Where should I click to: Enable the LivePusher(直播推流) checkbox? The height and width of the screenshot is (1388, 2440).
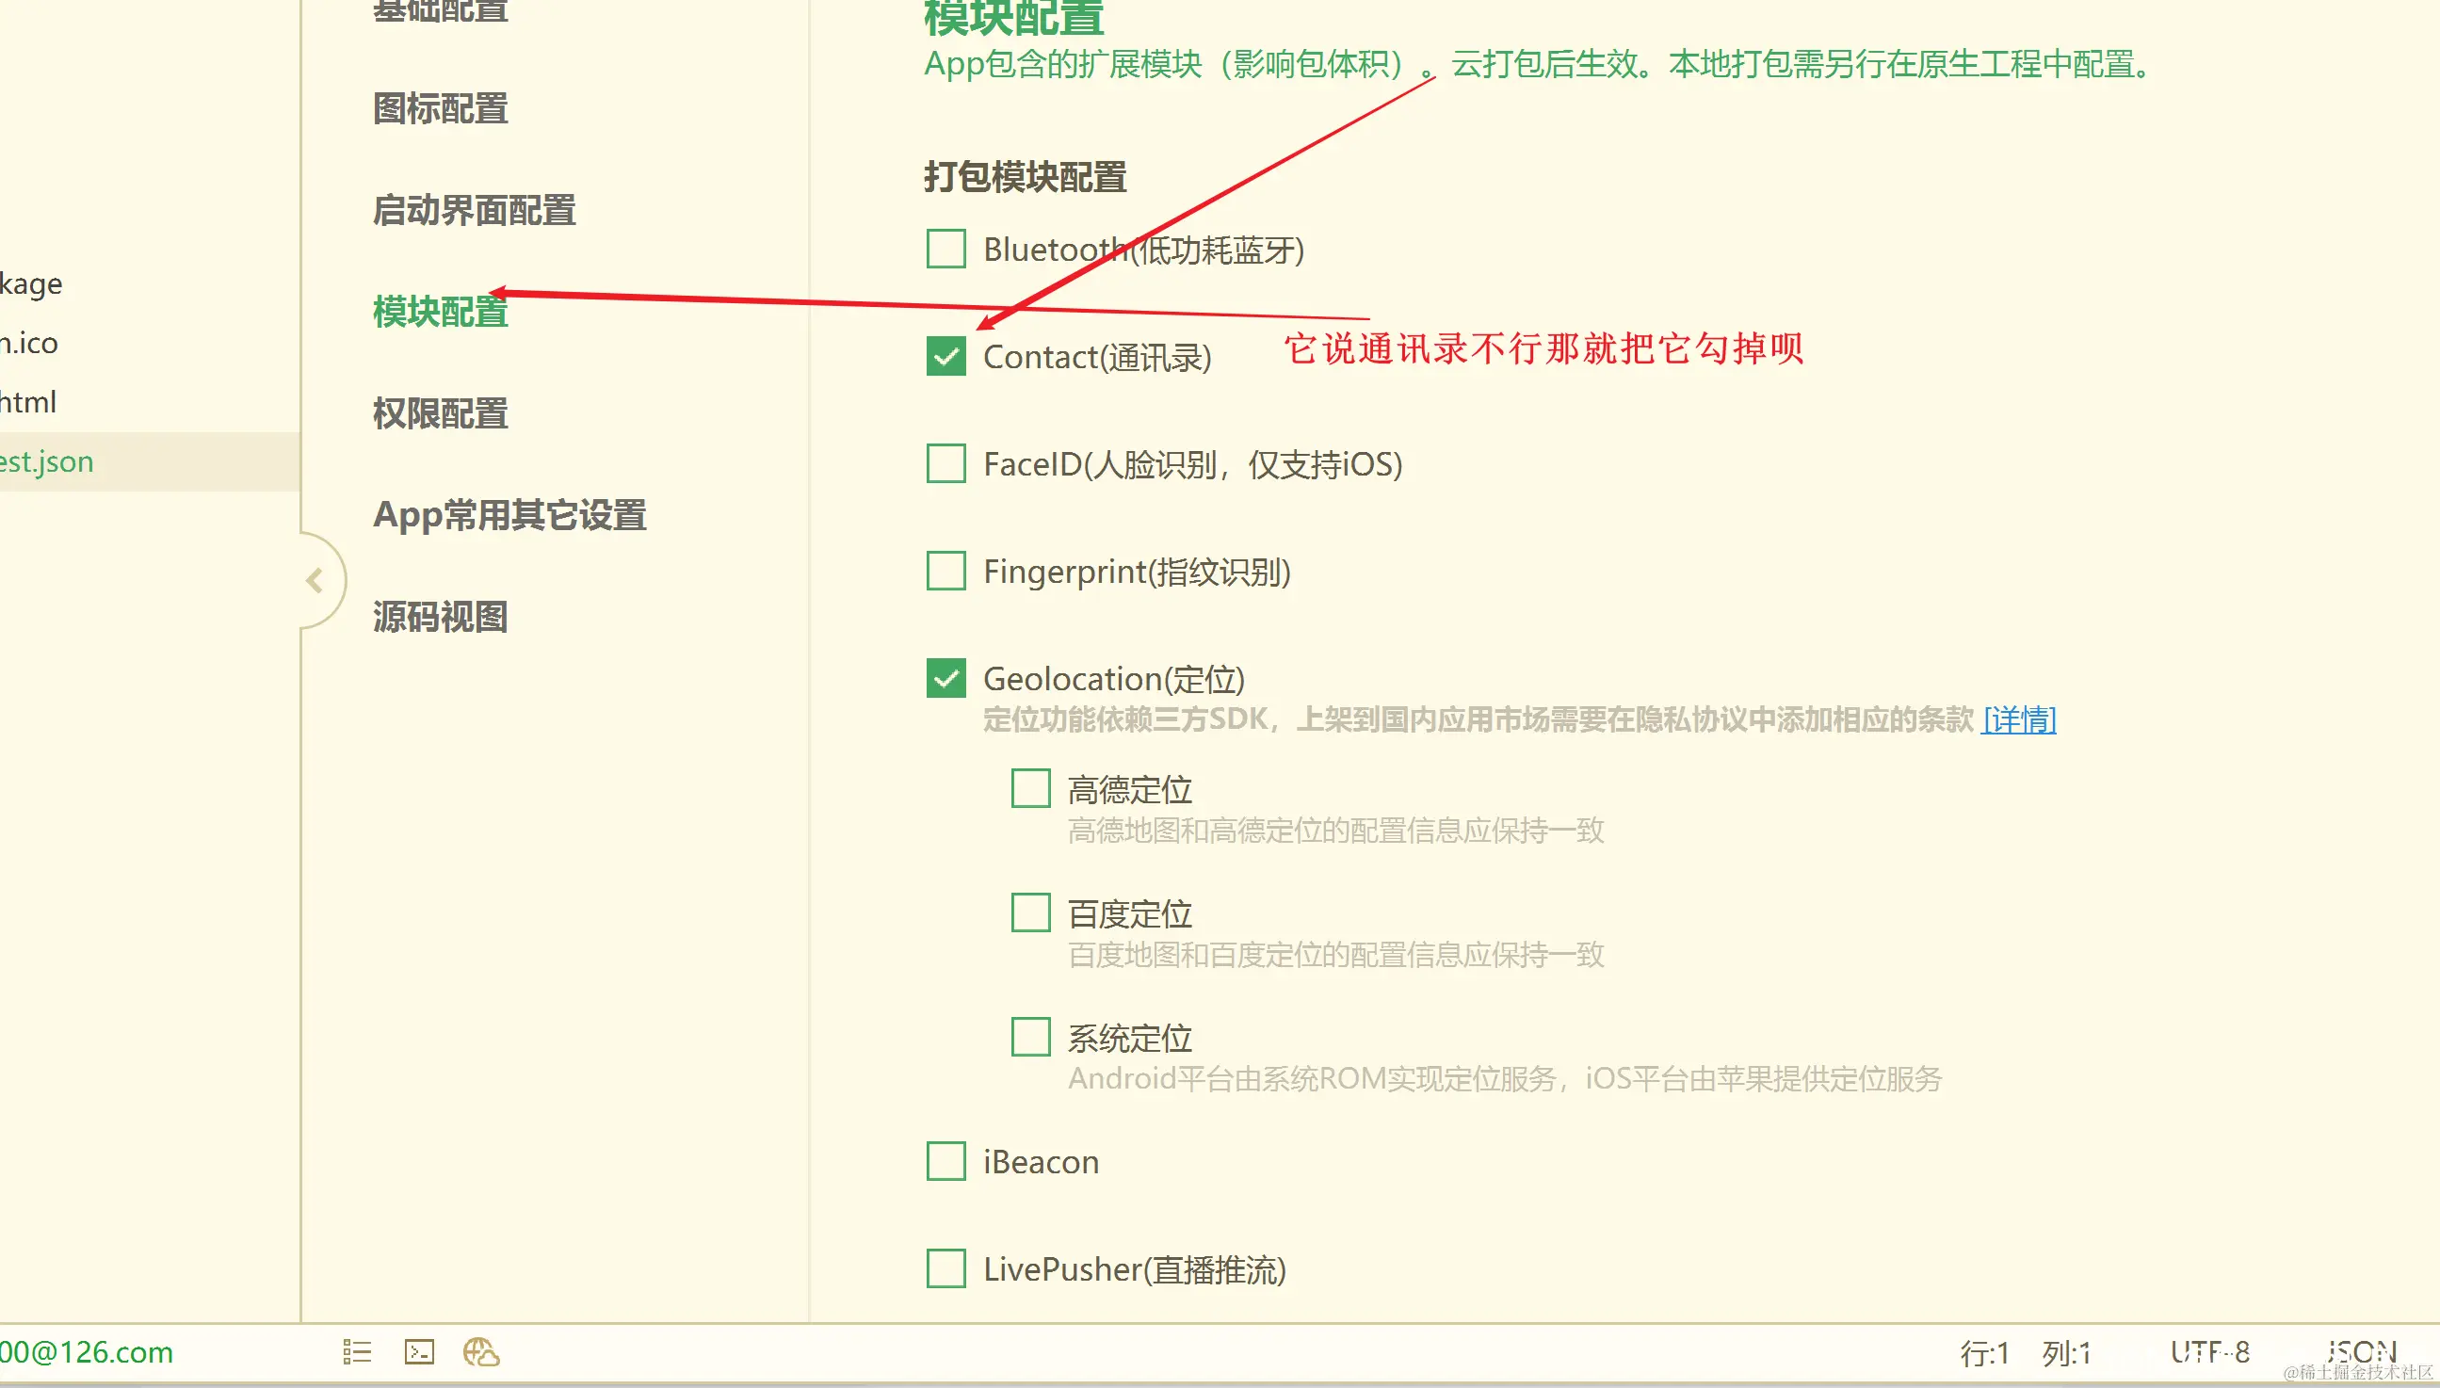tap(945, 1268)
